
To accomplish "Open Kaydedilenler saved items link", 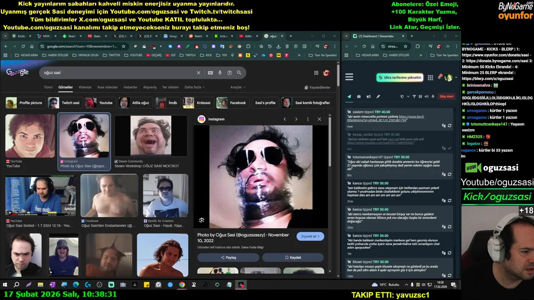I will (x=317, y=87).
